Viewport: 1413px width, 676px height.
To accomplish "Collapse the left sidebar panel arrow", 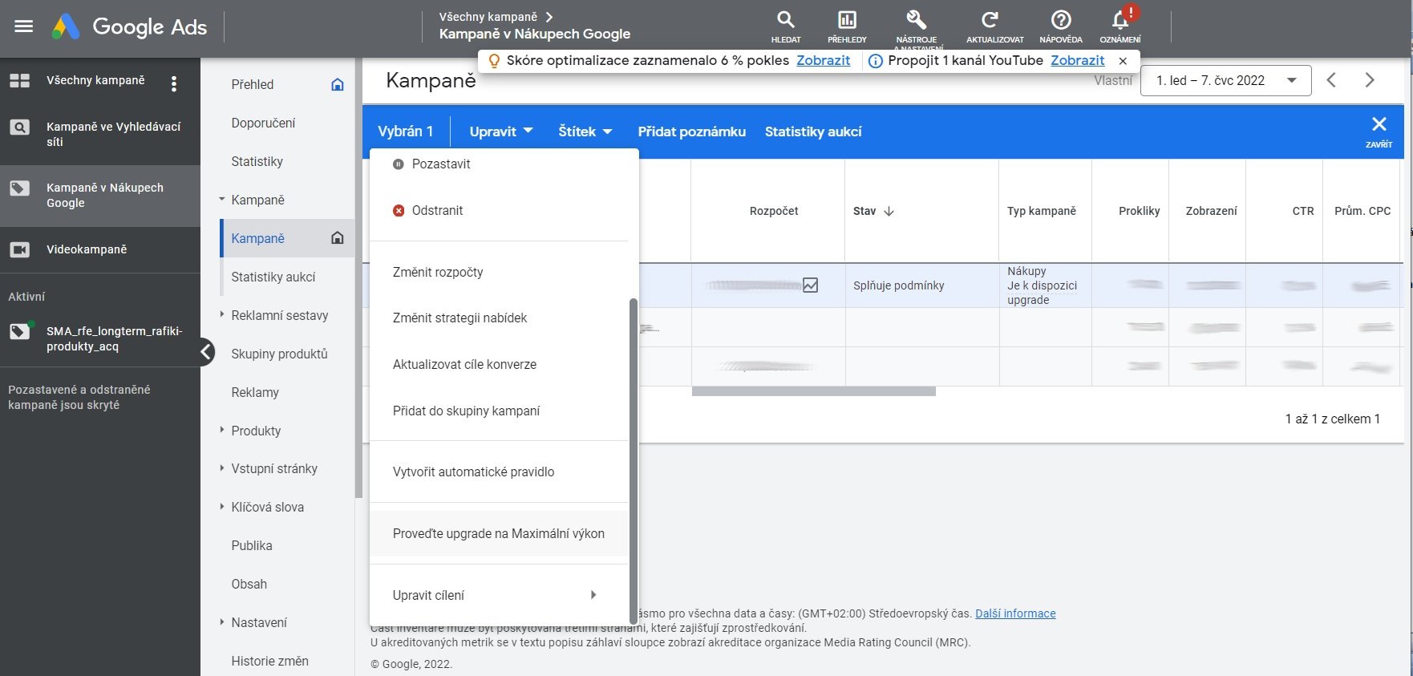I will click(205, 352).
